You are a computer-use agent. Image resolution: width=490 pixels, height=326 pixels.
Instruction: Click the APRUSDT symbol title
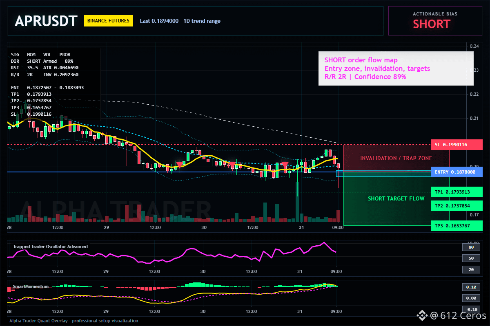46,21
